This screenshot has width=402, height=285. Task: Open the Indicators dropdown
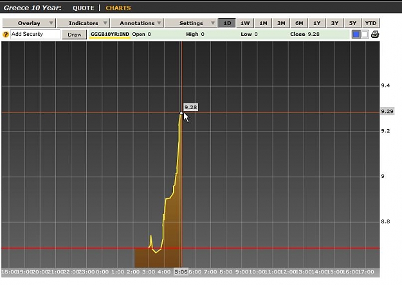click(84, 23)
